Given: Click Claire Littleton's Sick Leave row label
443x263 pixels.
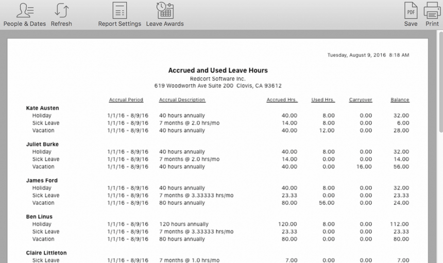Looking at the screenshot, I should tap(46, 260).
